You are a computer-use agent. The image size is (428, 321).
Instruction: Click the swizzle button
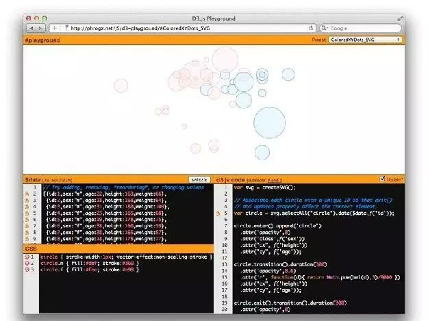[199, 179]
